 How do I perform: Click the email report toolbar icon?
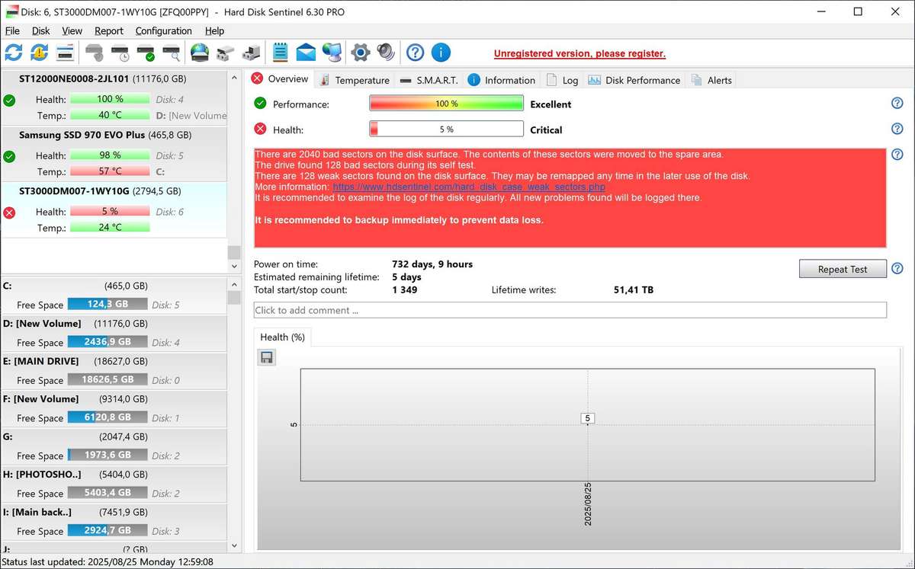tap(306, 52)
